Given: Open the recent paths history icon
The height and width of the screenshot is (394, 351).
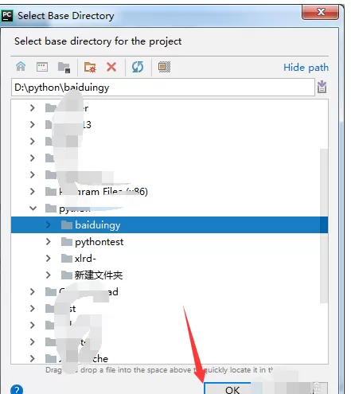Looking at the screenshot, I should 322,87.
